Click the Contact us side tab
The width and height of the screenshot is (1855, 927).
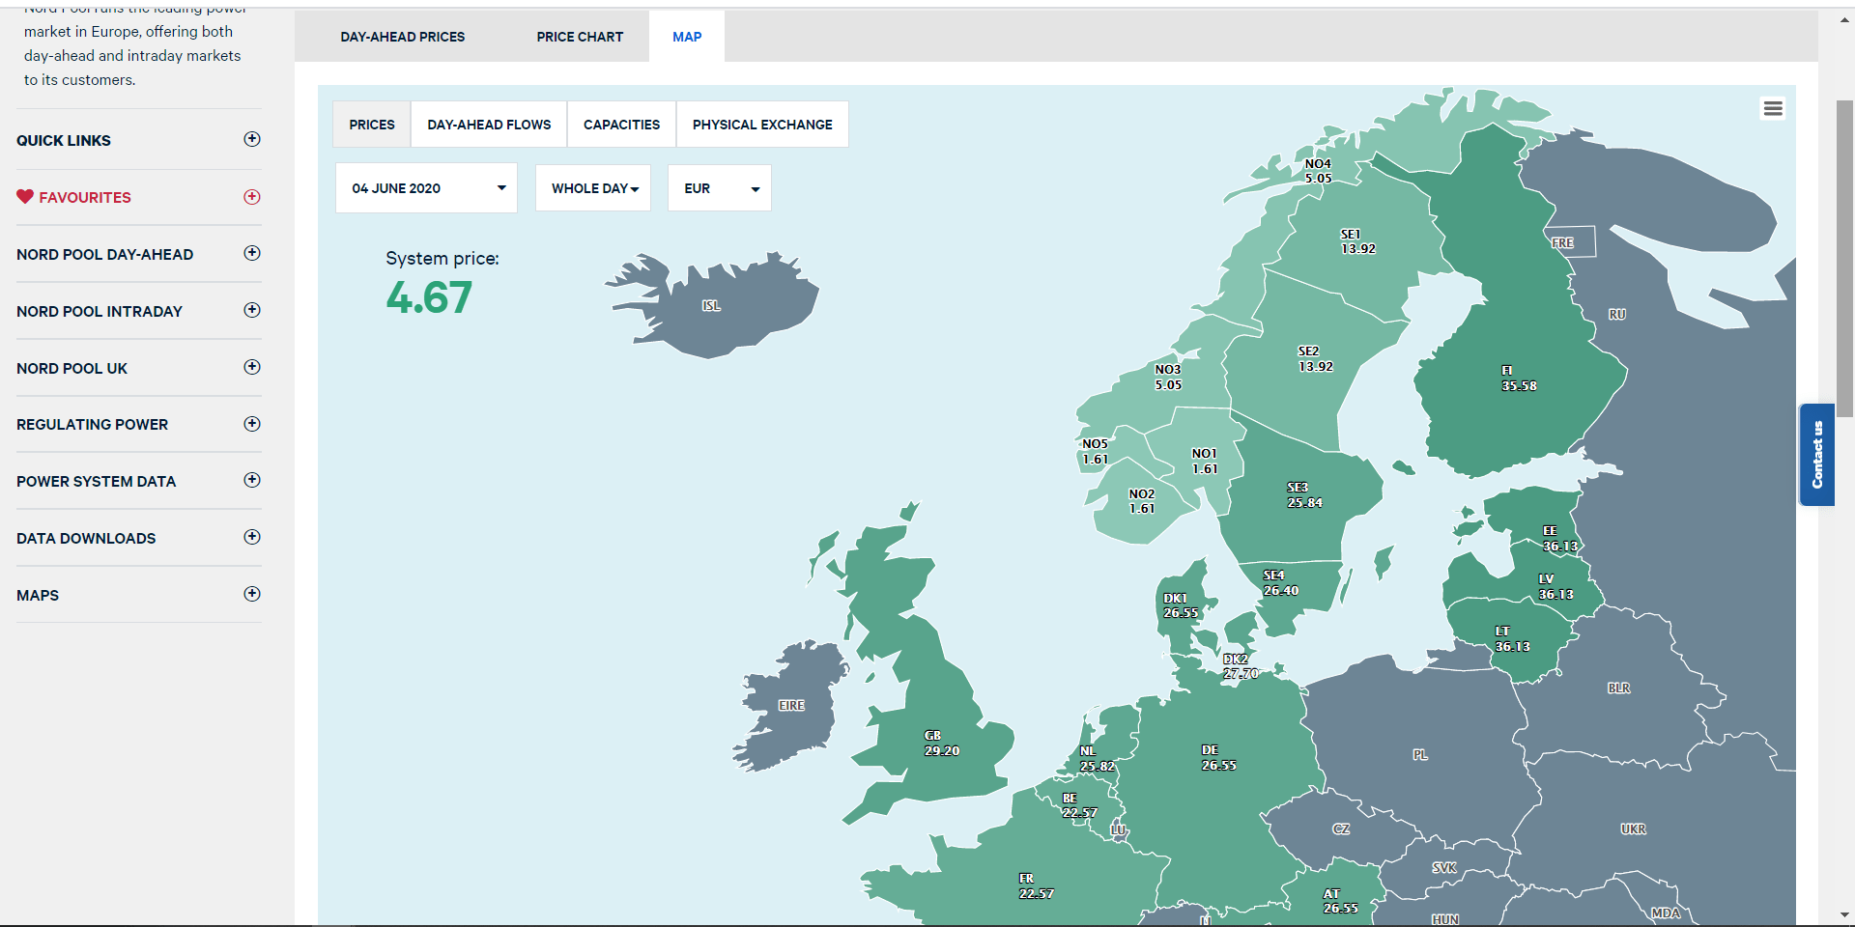tap(1816, 455)
